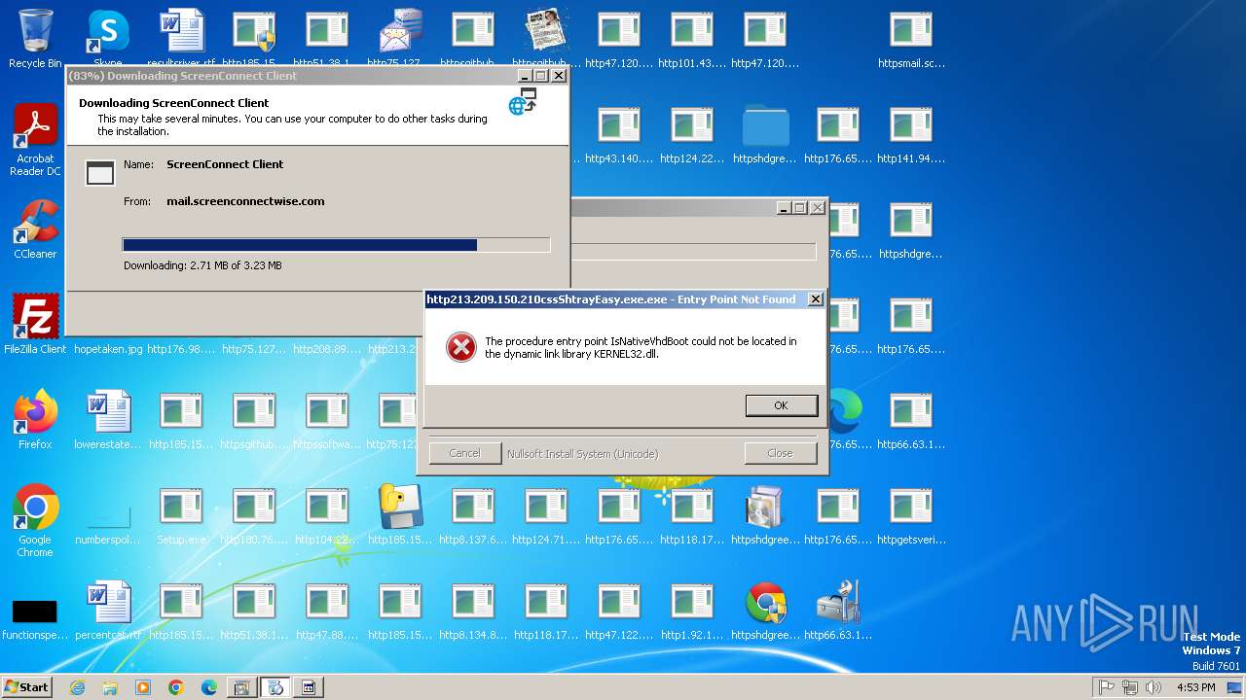Select the httpssoftwa... desktop file
Image resolution: width=1246 pixels, height=700 pixels.
coord(327,420)
